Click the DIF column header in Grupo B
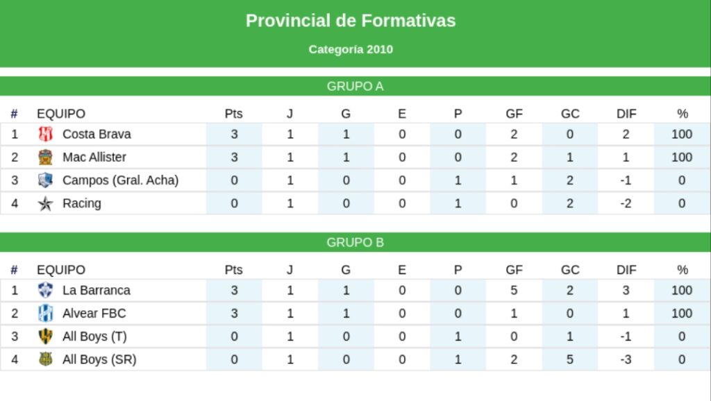Screen dimensions: 711x401 [x=626, y=270]
